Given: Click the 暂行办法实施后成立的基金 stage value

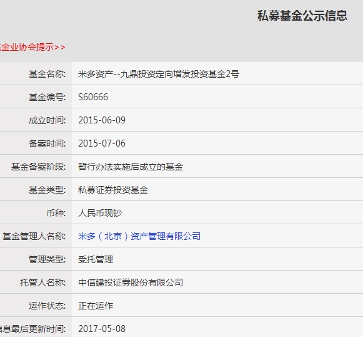Looking at the screenshot, I should pos(131,167).
